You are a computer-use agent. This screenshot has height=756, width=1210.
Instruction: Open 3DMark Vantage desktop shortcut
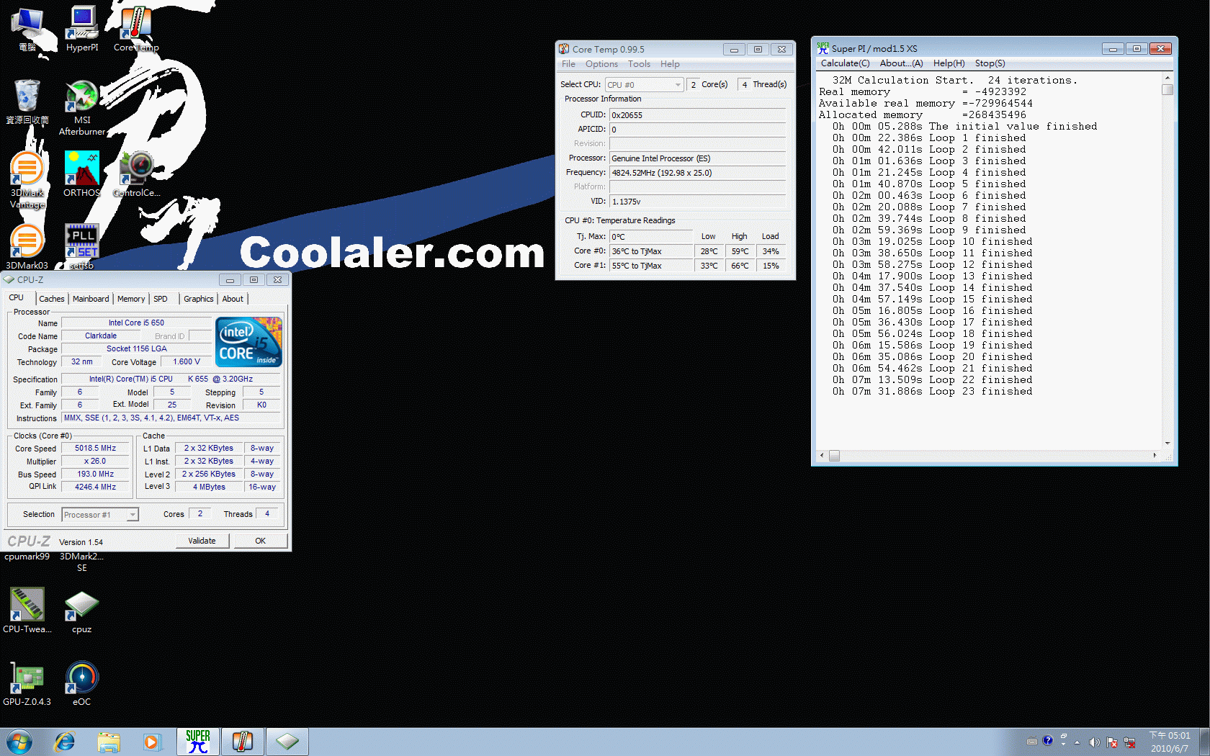click(x=27, y=180)
